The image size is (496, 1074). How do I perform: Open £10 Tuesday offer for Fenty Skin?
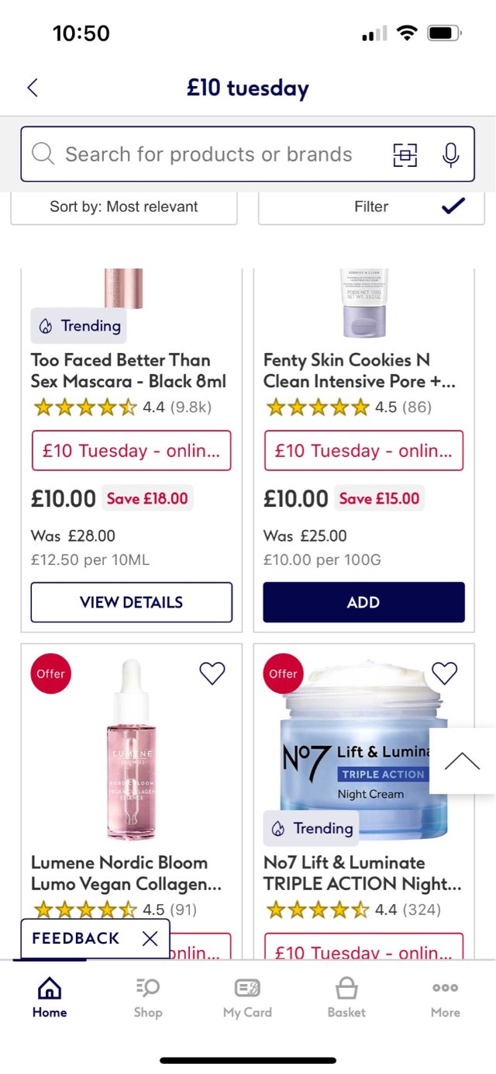[363, 451]
